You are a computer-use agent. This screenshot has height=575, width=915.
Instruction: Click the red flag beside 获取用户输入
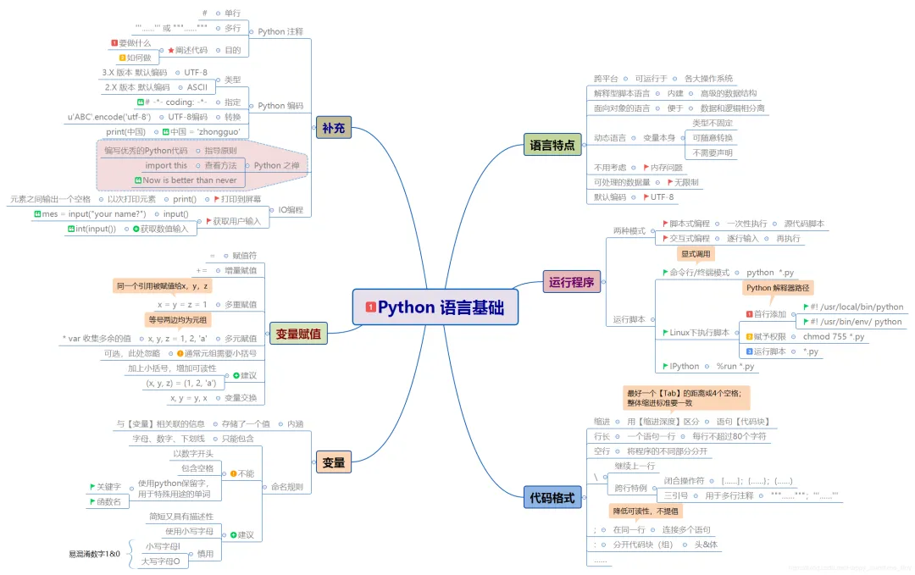[x=208, y=221]
